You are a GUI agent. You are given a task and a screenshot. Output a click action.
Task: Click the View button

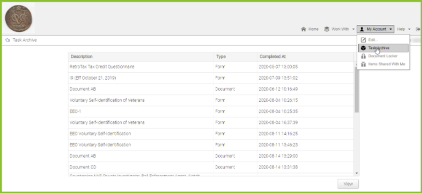(x=348, y=184)
